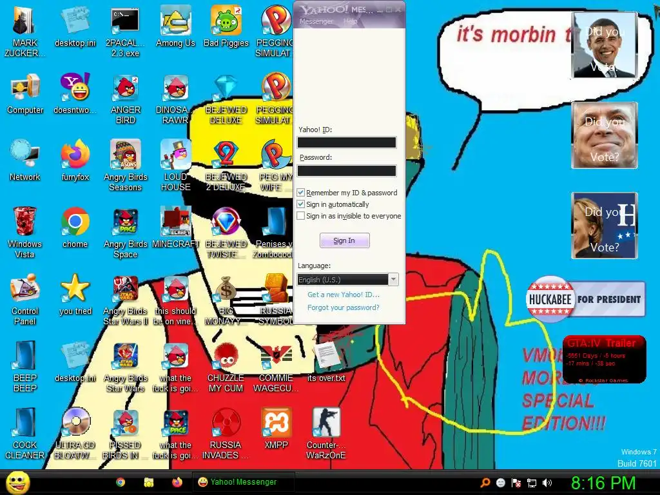
Task: Select the BEJEWED DELUXE icon
Action: [226, 99]
